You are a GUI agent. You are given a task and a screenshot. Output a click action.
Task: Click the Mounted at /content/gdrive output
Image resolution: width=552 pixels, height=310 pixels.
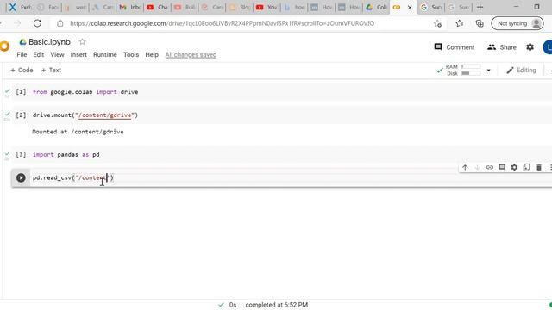pos(78,132)
